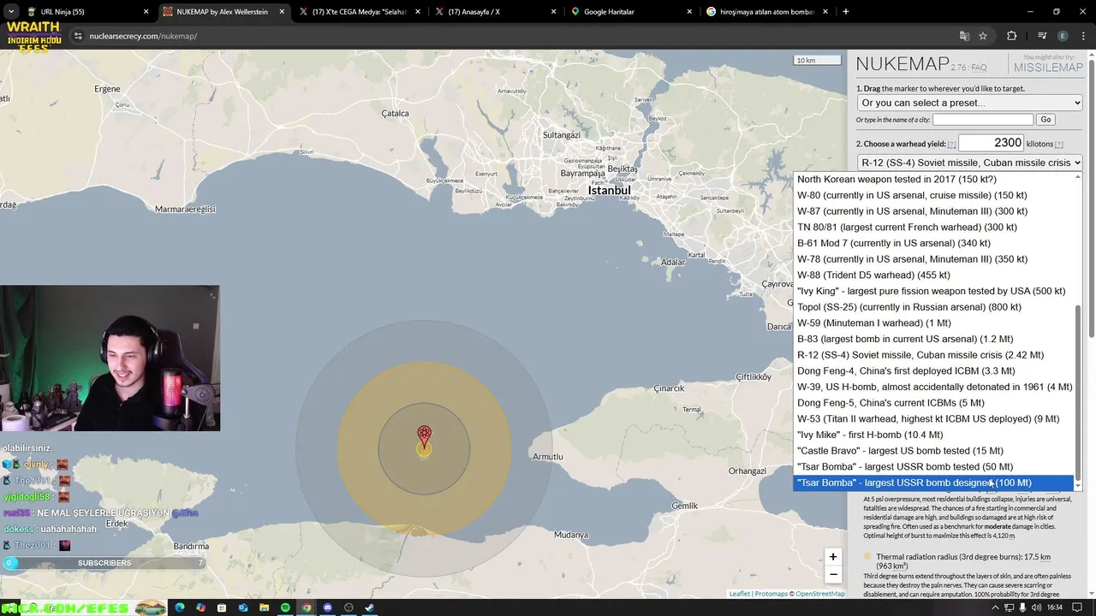Switch to the Anasayfa / X tab
Viewport: 1096px width, 616px height.
(x=495, y=12)
